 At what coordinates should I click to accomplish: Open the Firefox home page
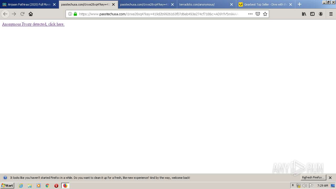[31, 14]
